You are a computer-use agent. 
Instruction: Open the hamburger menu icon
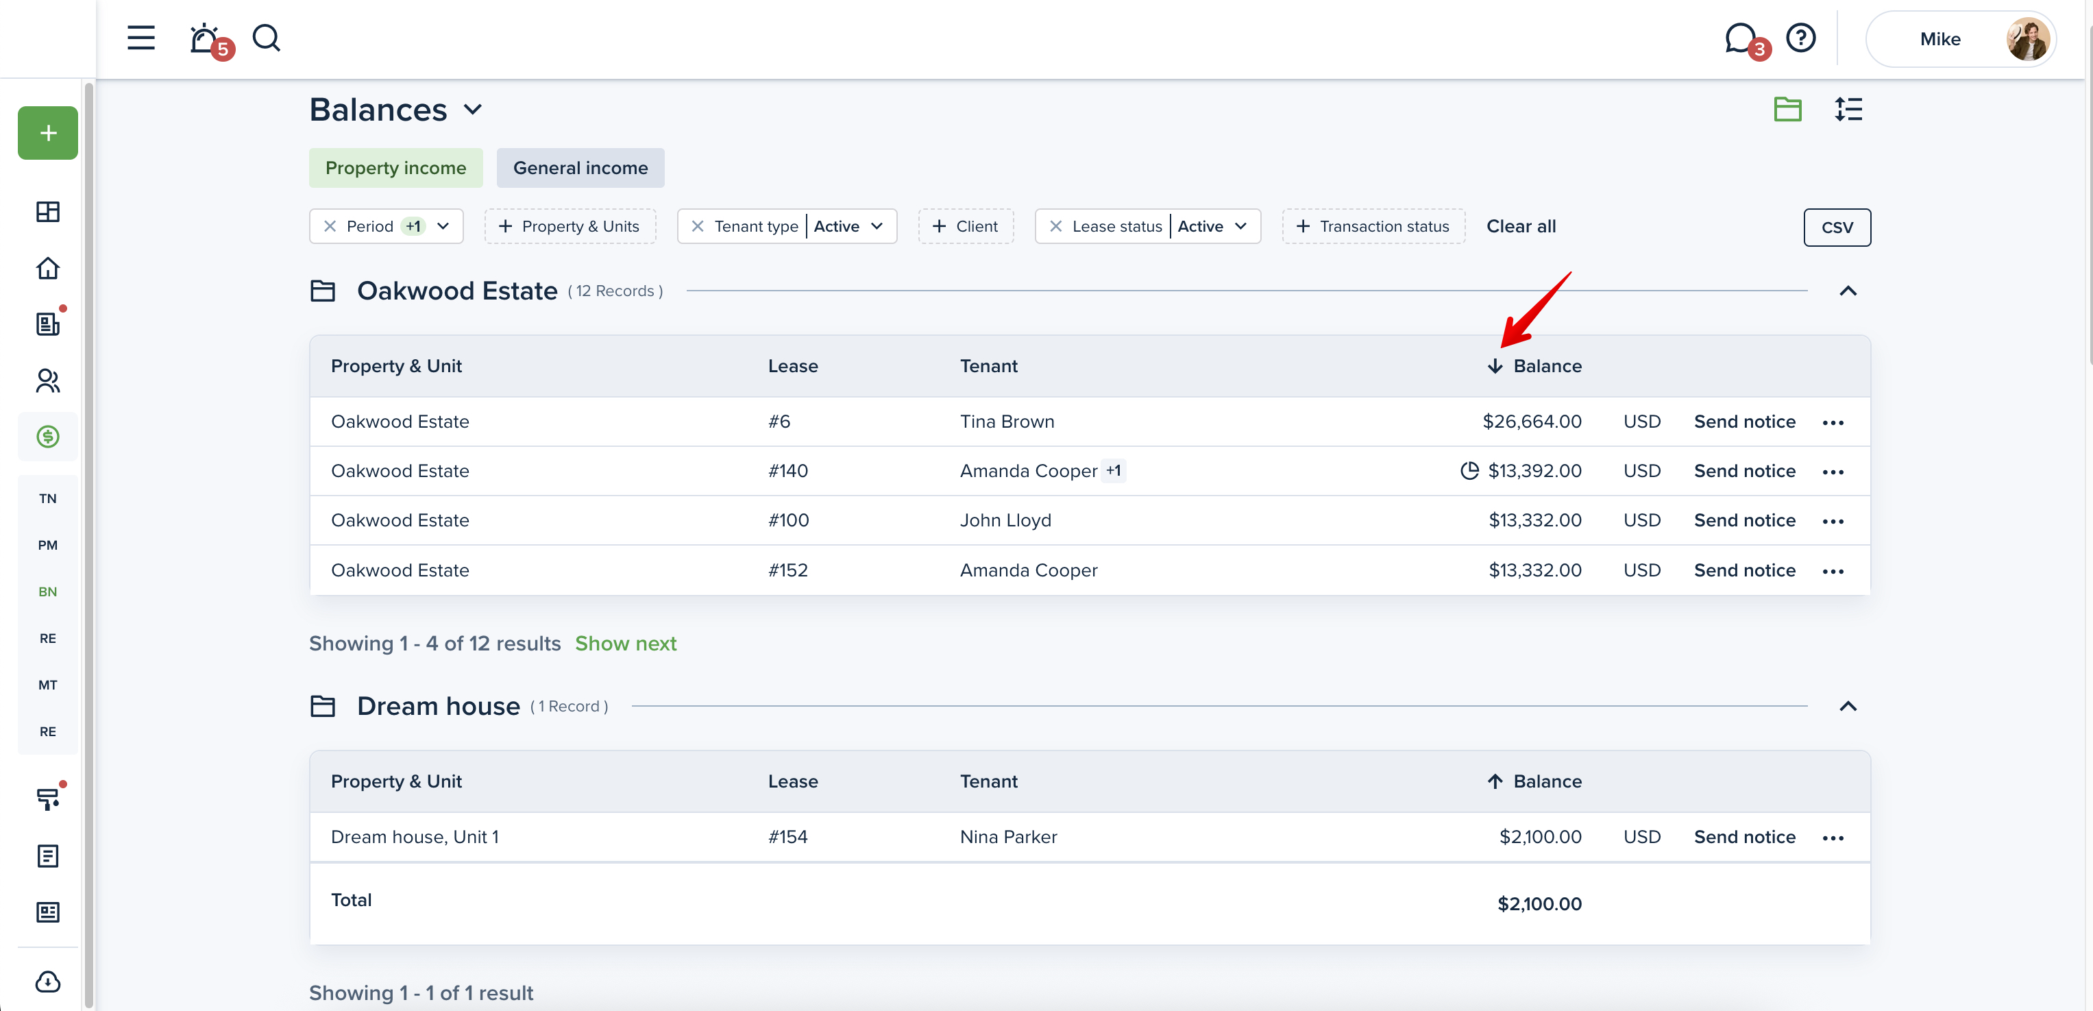point(140,38)
